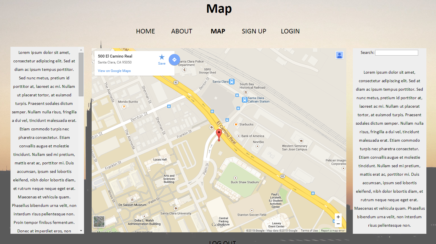436x244 pixels.
Task: Open the SIGN UP page
Action: pos(254,31)
